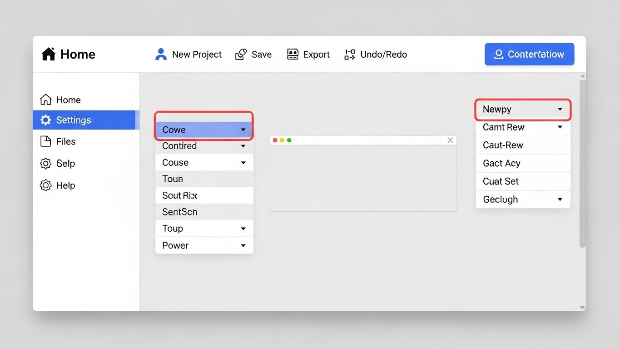Screen dimensions: 620x349
Task: Toggle the Sout Rix list entry
Action: pyautogui.click(x=204, y=195)
